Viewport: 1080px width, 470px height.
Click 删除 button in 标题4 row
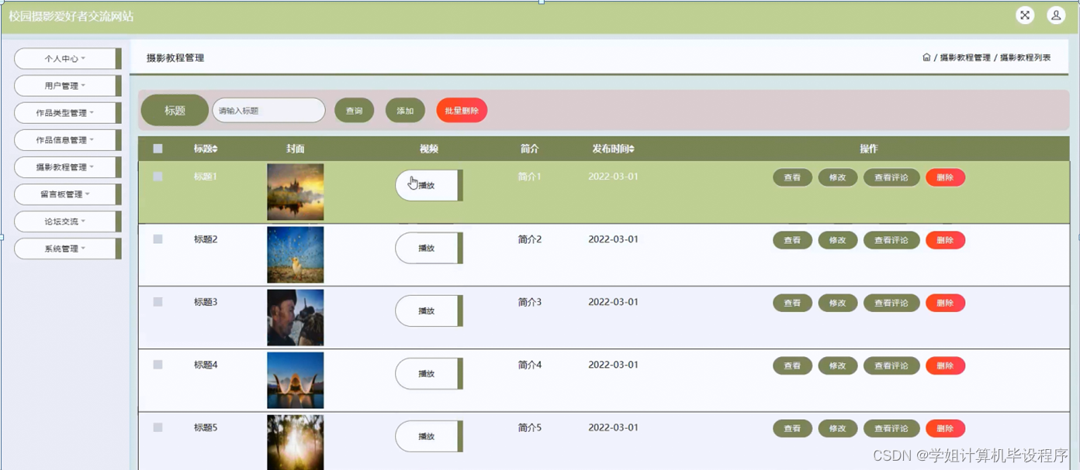click(x=945, y=365)
